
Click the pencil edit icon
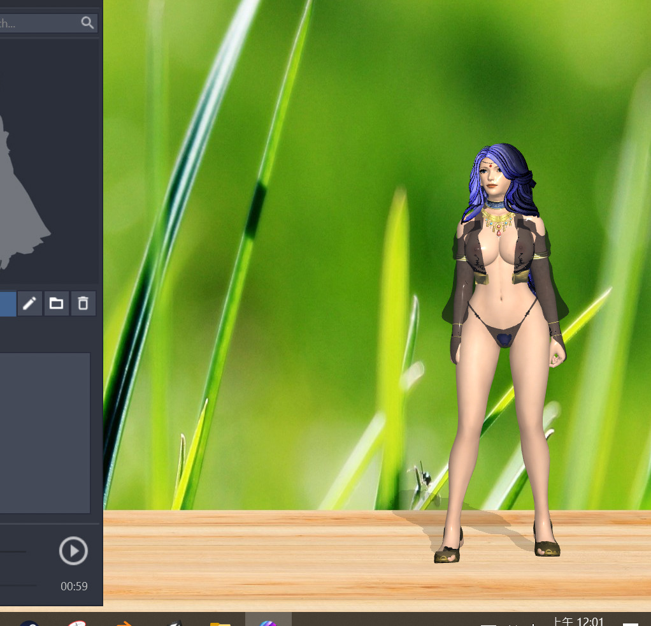click(x=29, y=303)
